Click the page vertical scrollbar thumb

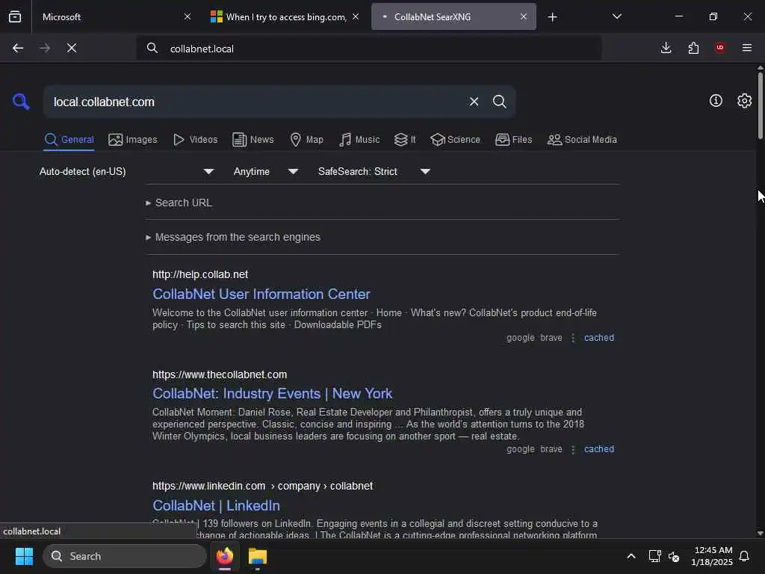tap(760, 105)
